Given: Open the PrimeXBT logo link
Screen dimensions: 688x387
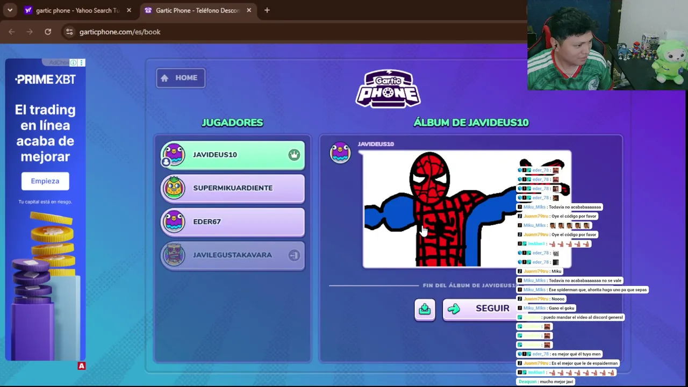Looking at the screenshot, I should coord(45,80).
